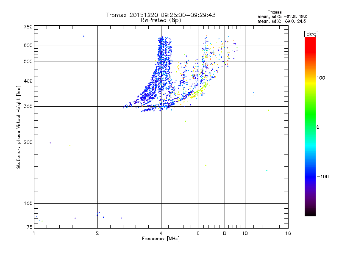
Task: Click the 'Stationary phase Virtual Height [km]' label
Action: pyautogui.click(x=18, y=127)
